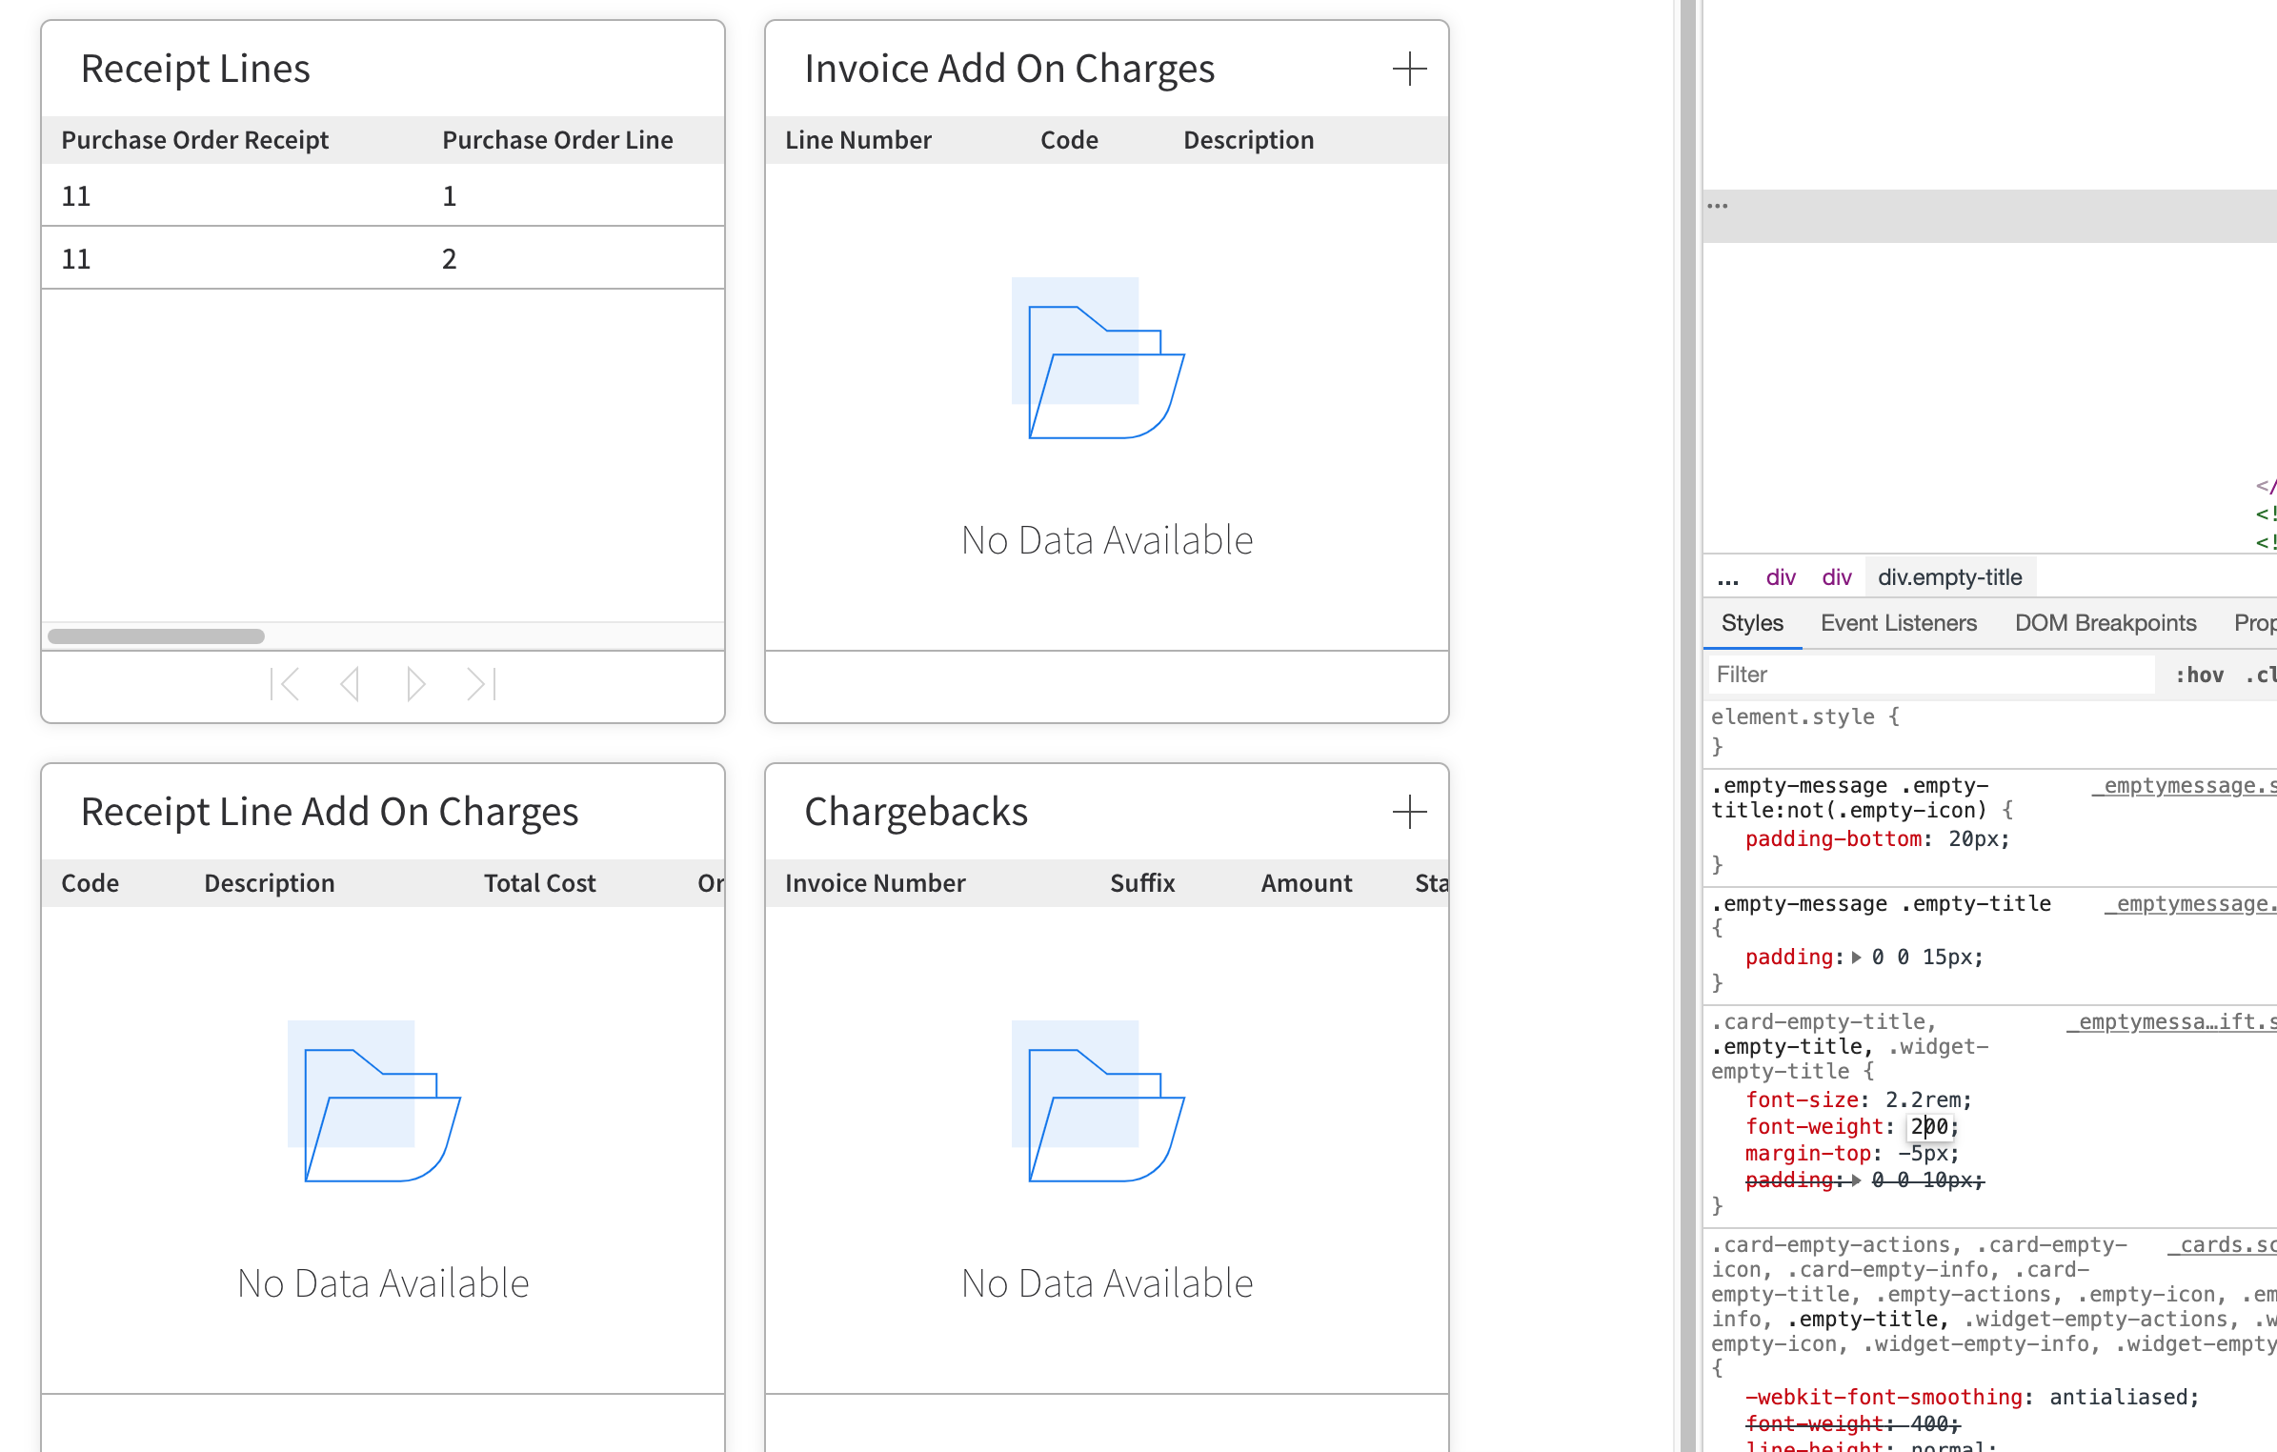Select div.empty-title in the breadcrumb
This screenshot has width=2277, height=1452.
pyautogui.click(x=1949, y=577)
